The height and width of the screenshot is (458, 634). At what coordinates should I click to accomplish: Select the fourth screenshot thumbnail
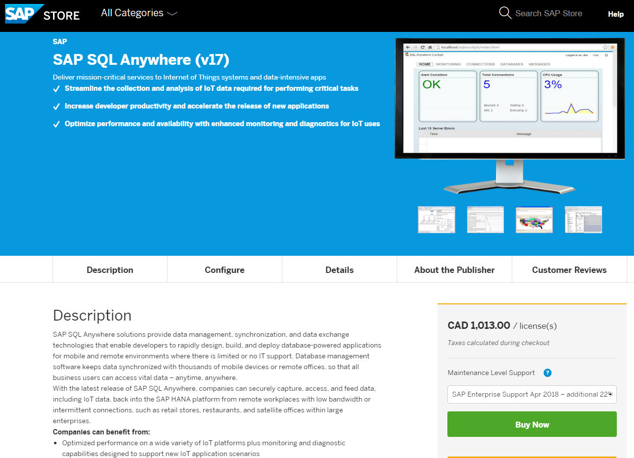(583, 219)
